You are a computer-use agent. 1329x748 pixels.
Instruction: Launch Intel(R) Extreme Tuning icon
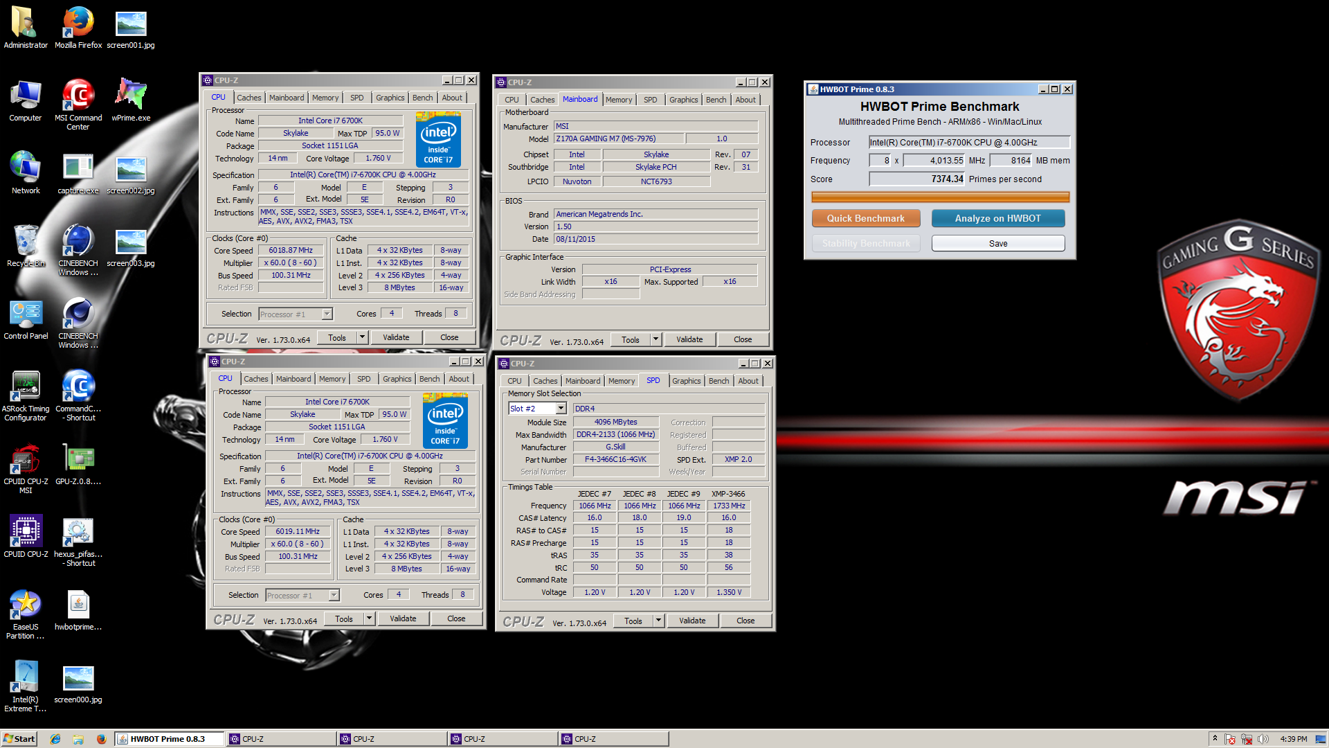(26, 686)
